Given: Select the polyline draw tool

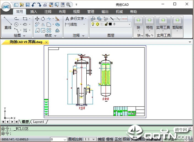Looking at the screenshot, I should (16, 19).
